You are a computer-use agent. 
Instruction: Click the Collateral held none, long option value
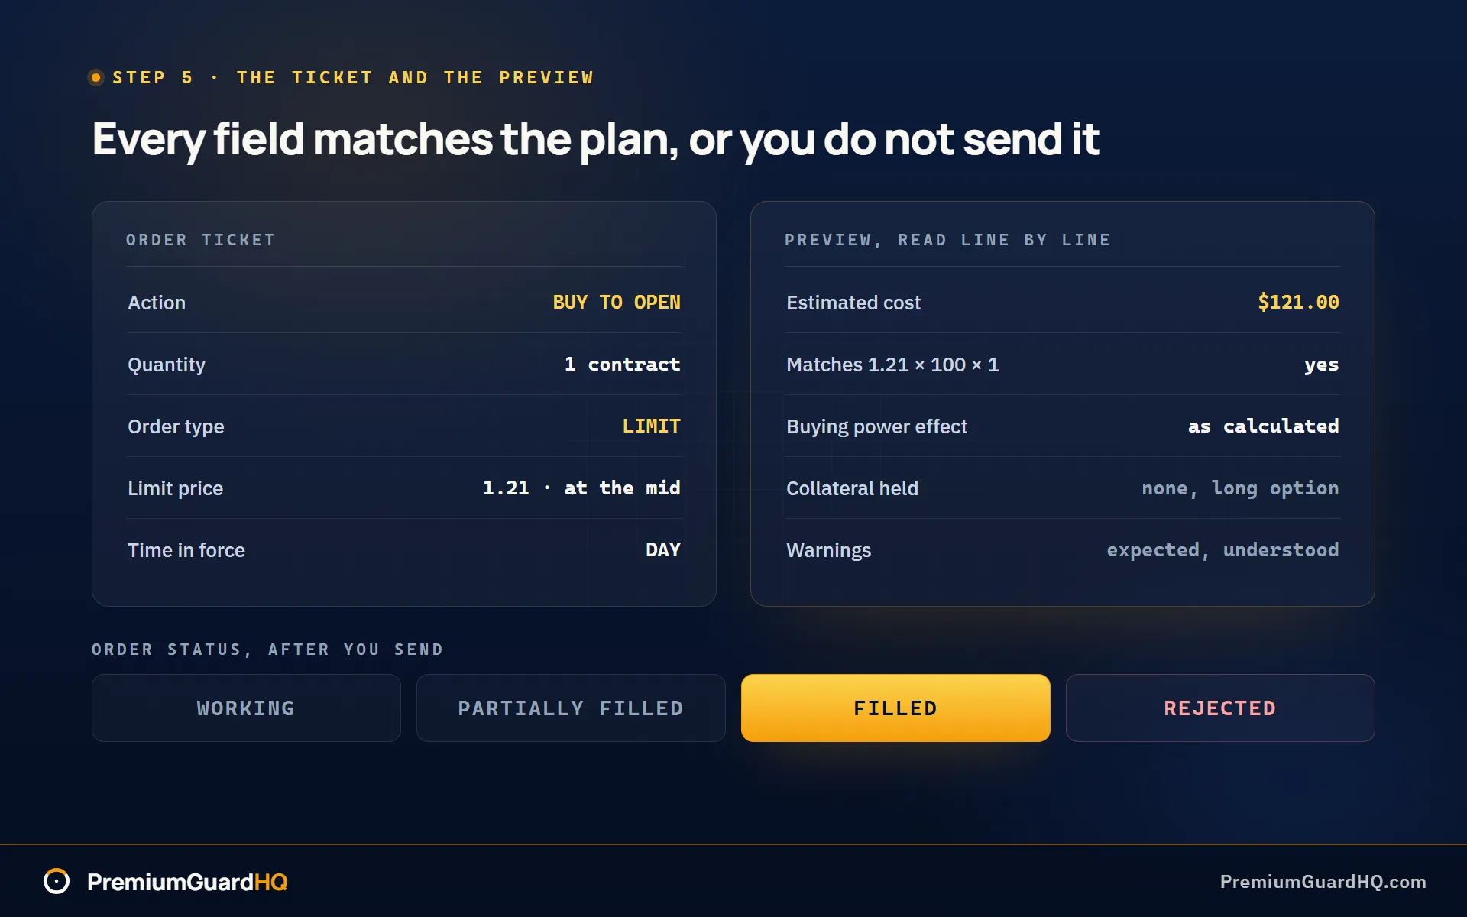click(1240, 488)
